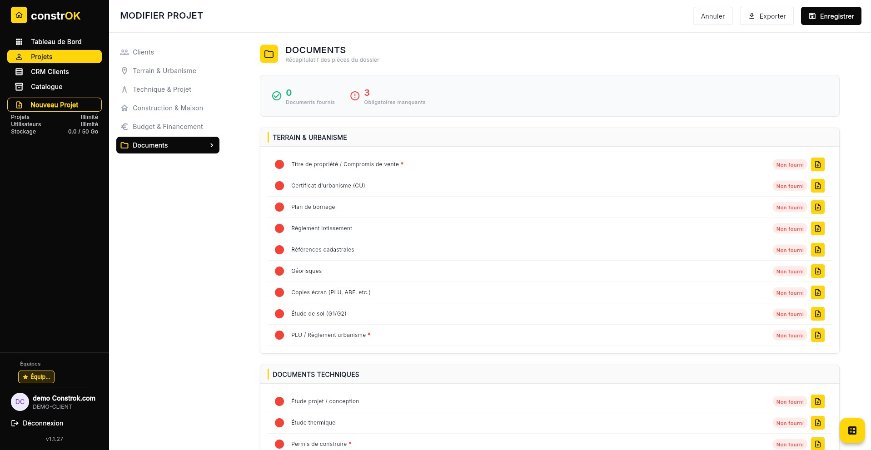
Task: Click the constrOK home logo icon
Action: pos(19,15)
